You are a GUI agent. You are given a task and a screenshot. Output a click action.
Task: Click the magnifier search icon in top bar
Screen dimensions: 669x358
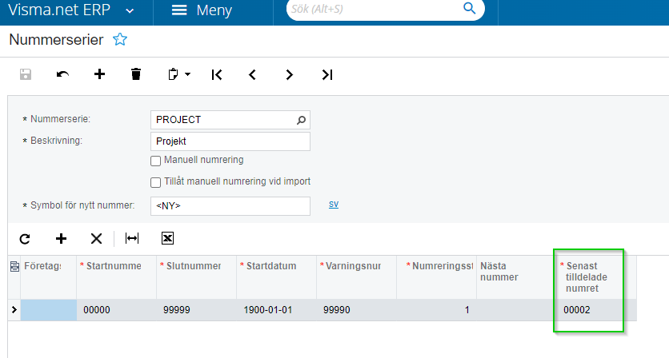(x=469, y=8)
